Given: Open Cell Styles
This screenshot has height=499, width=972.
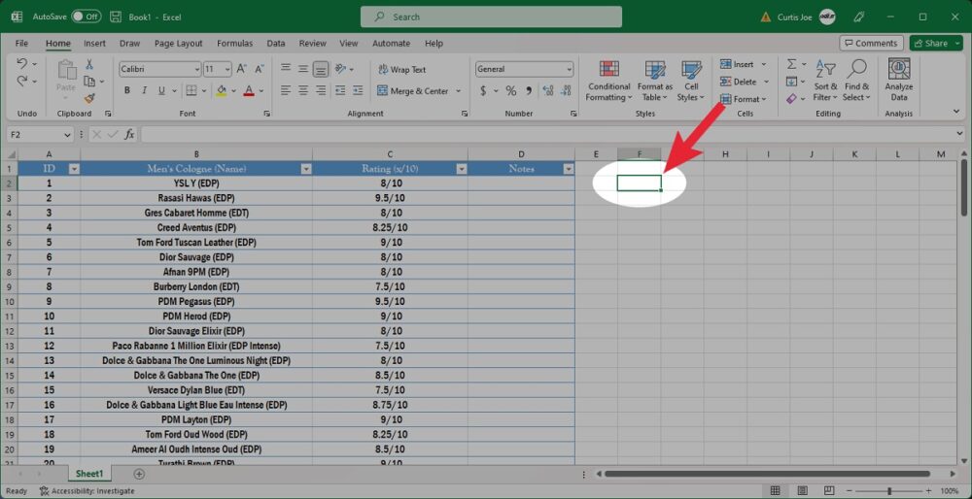Looking at the screenshot, I should (691, 82).
